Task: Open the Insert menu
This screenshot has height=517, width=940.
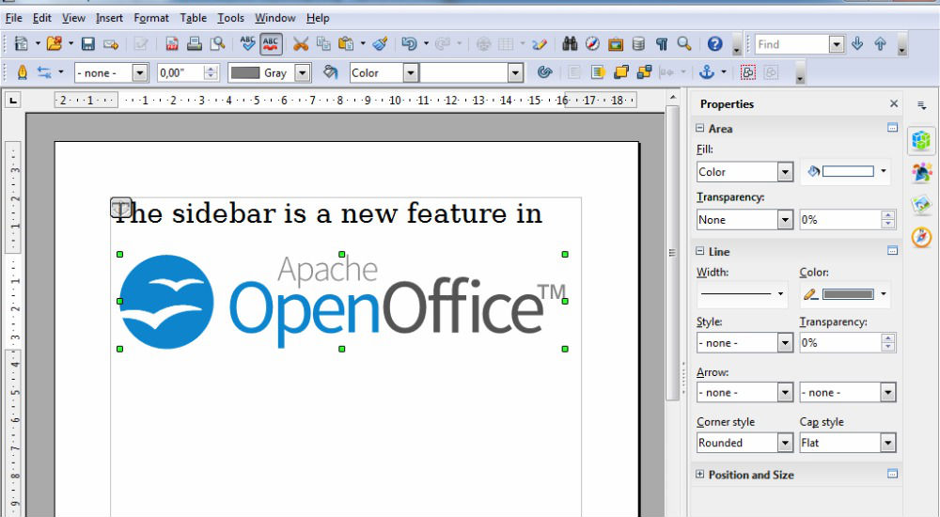Action: [109, 18]
